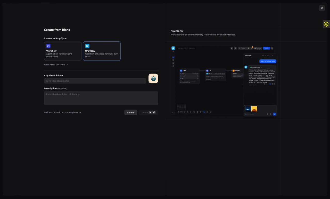Expand More Basic App Types
The width and height of the screenshot is (330, 199).
coord(56,65)
